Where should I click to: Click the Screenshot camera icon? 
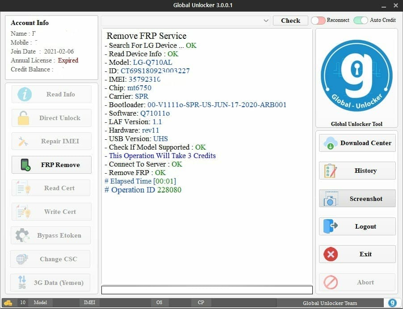[330, 199]
